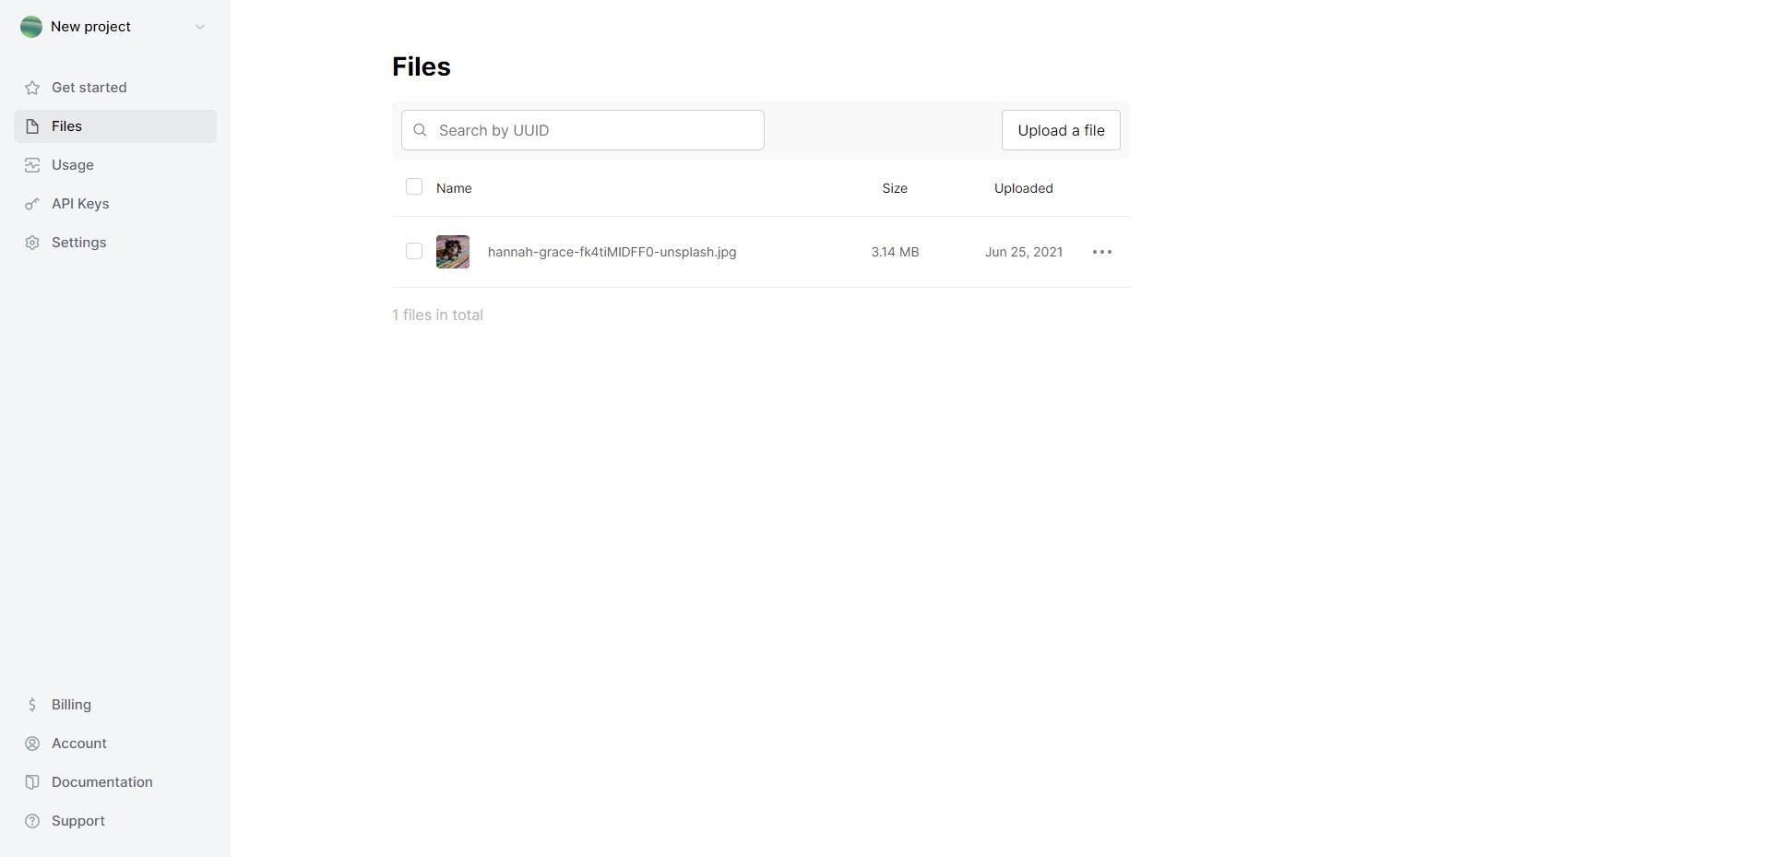Click the API Keys key icon

[32, 203]
